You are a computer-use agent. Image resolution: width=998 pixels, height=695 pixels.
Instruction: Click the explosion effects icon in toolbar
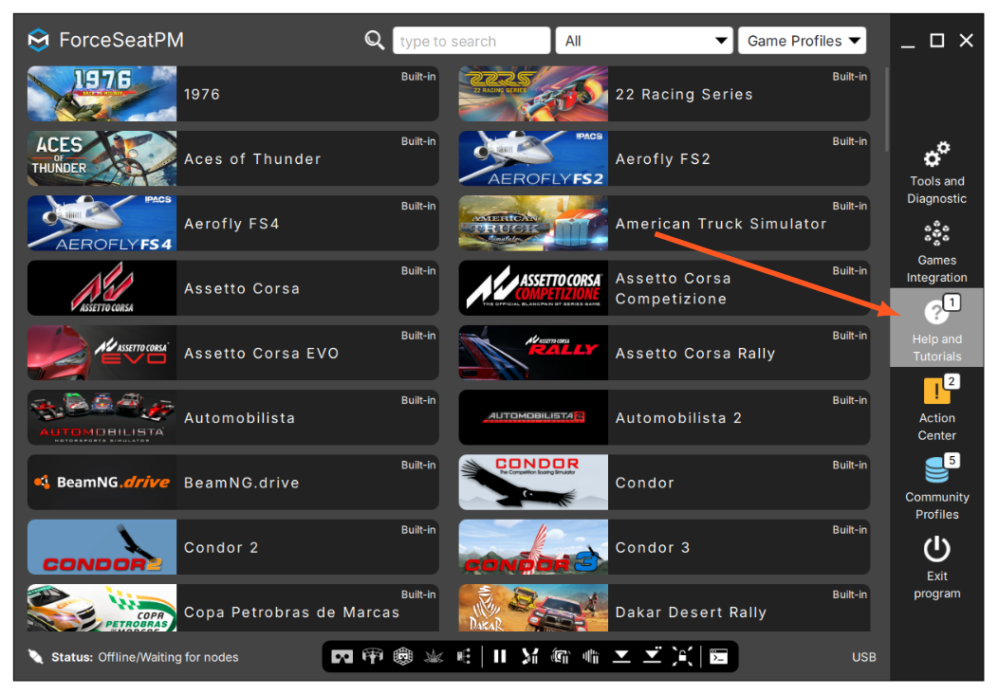pos(434,656)
